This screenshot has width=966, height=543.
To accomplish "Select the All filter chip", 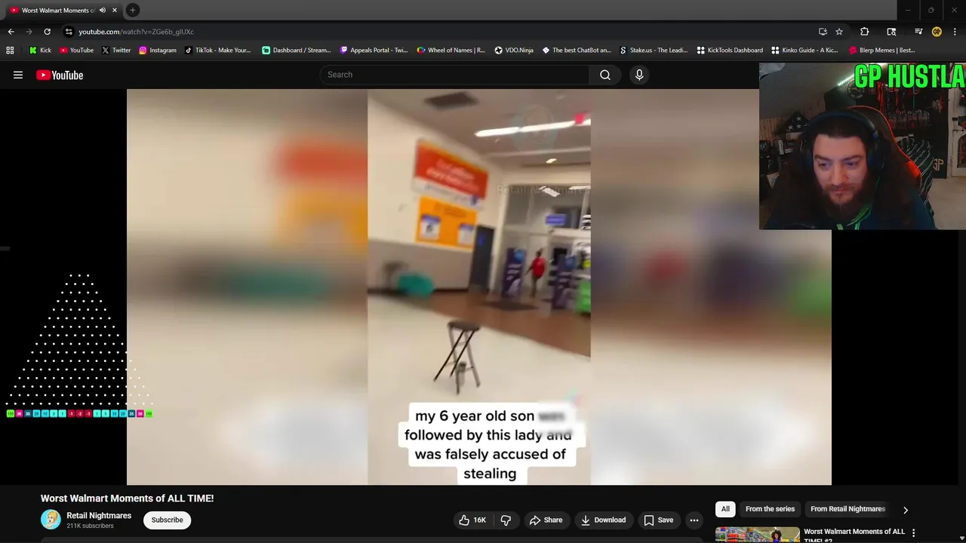I will (x=725, y=509).
